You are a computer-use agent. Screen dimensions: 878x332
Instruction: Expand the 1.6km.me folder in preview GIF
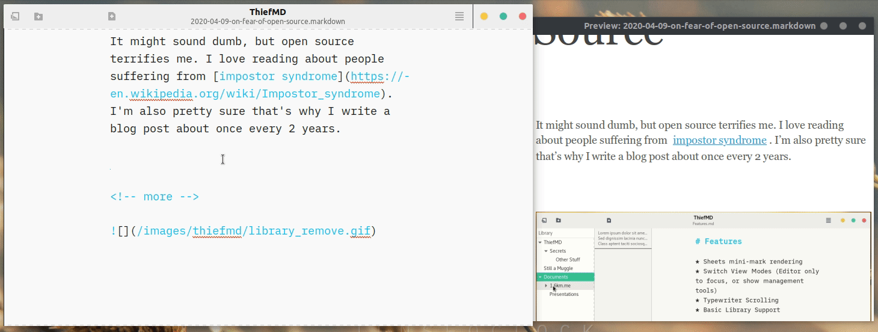546,286
